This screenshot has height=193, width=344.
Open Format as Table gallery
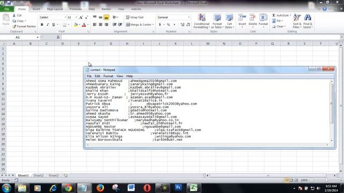click(217, 21)
